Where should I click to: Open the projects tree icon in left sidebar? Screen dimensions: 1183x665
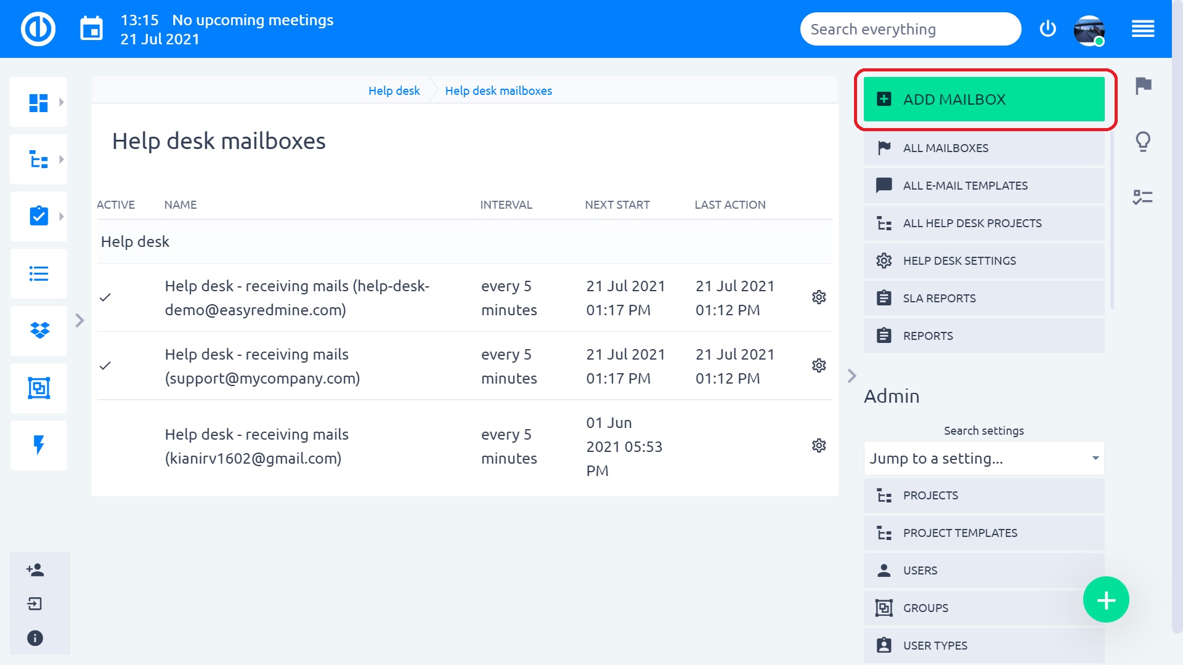(38, 159)
